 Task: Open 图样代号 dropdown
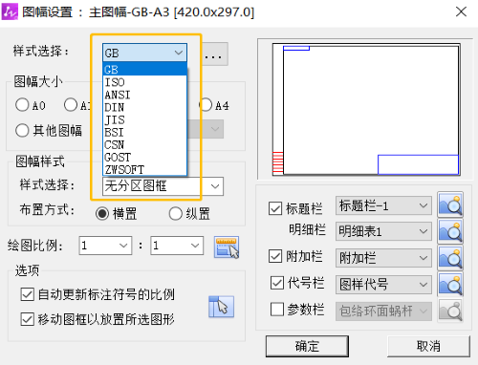383,284
